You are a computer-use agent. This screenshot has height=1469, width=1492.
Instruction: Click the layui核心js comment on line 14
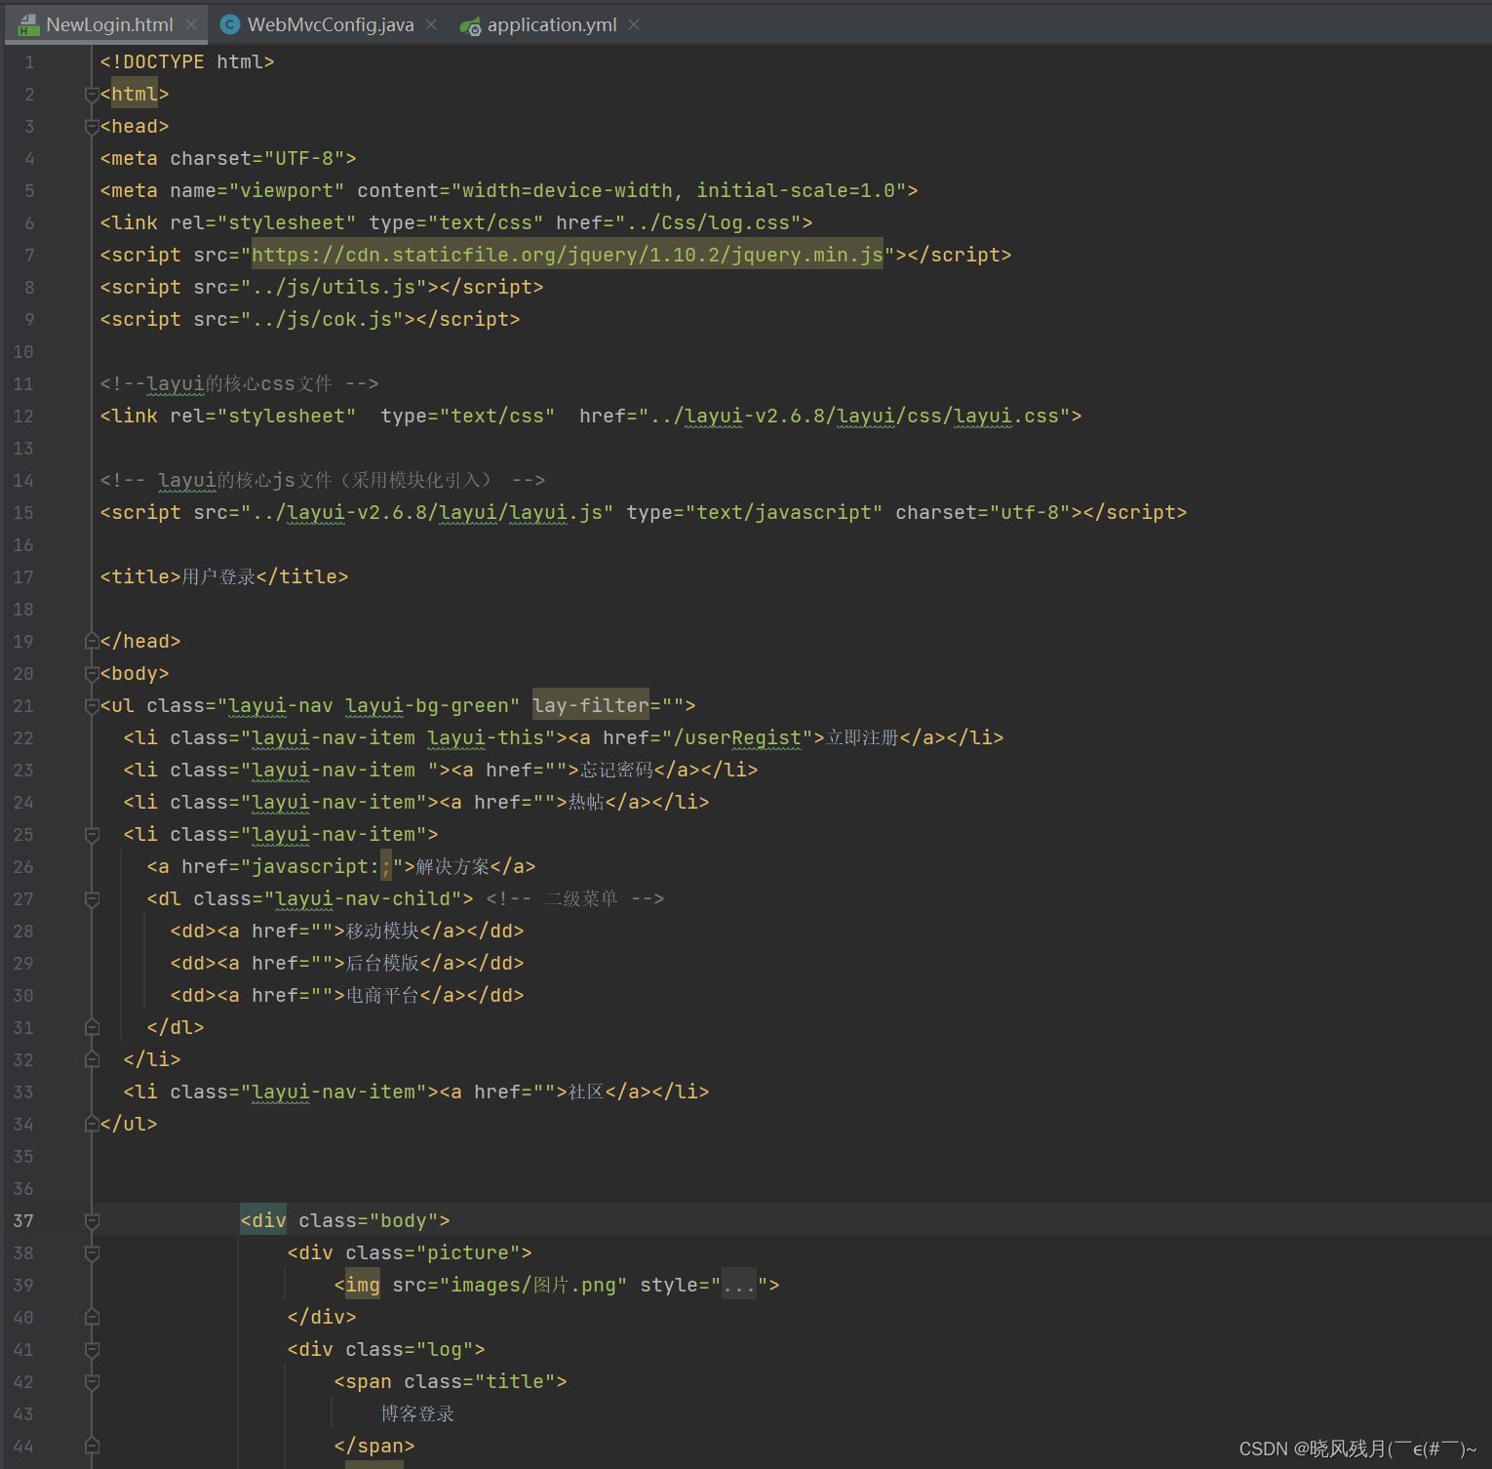coord(323,480)
